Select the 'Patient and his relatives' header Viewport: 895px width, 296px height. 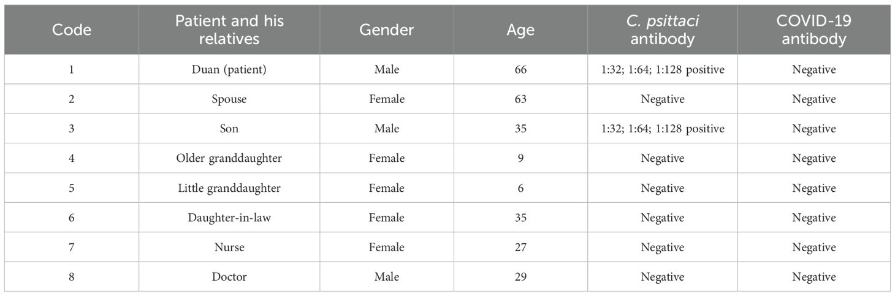[229, 29]
